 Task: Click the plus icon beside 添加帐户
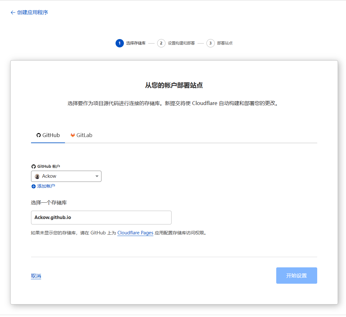coord(33,186)
